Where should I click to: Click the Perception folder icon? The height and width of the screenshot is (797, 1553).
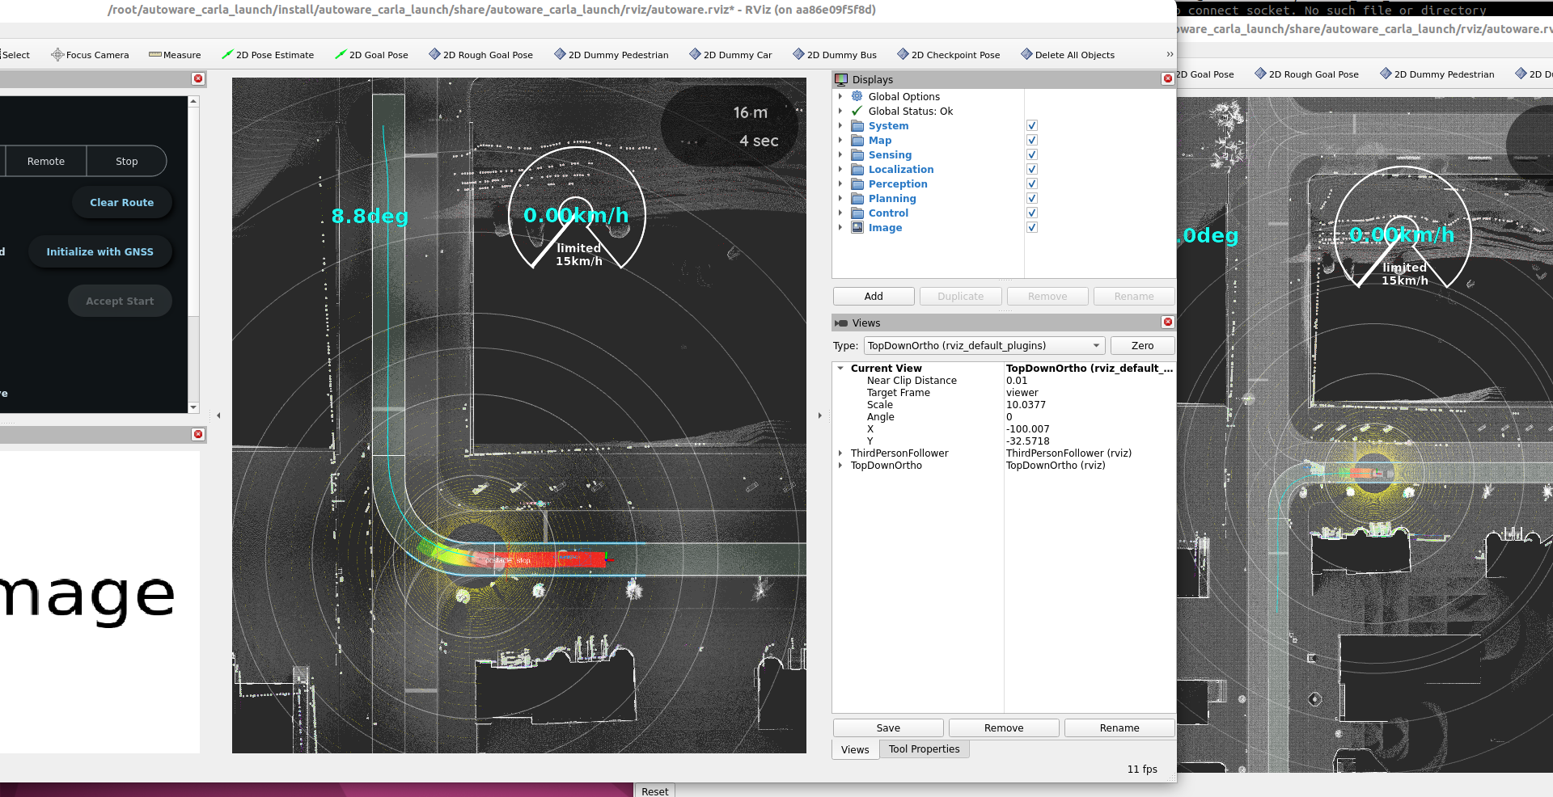point(857,183)
